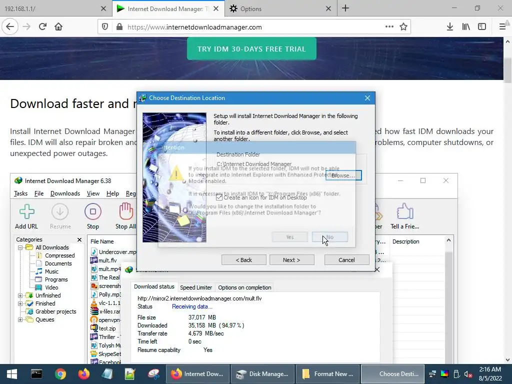Viewport: 512px width, 384px height.
Task: Click the Firefox back arrow button
Action: tap(10, 27)
